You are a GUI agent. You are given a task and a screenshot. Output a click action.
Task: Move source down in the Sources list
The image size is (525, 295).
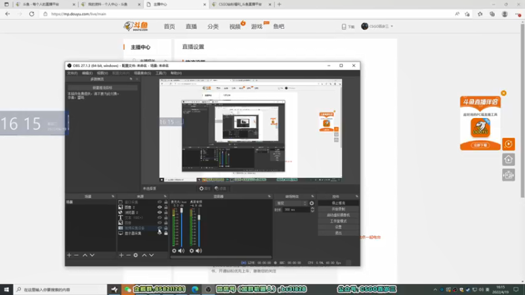point(152,255)
